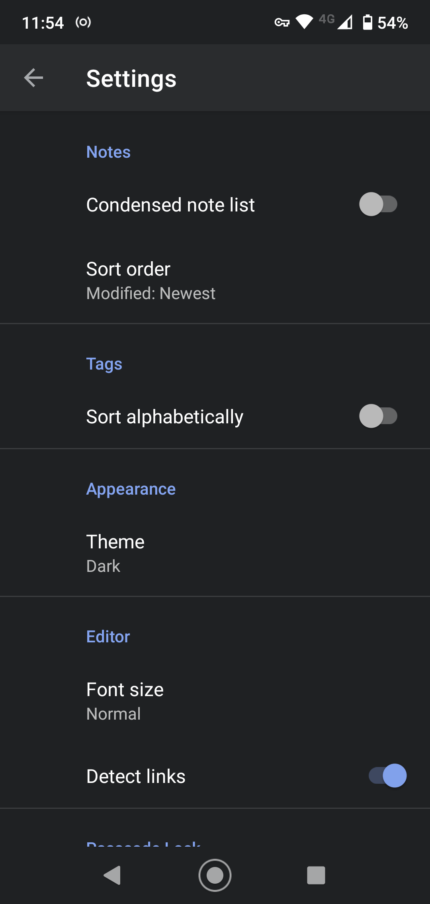Image resolution: width=430 pixels, height=904 pixels.
Task: Tap the Wi-Fi icon in status bar
Action: [305, 22]
